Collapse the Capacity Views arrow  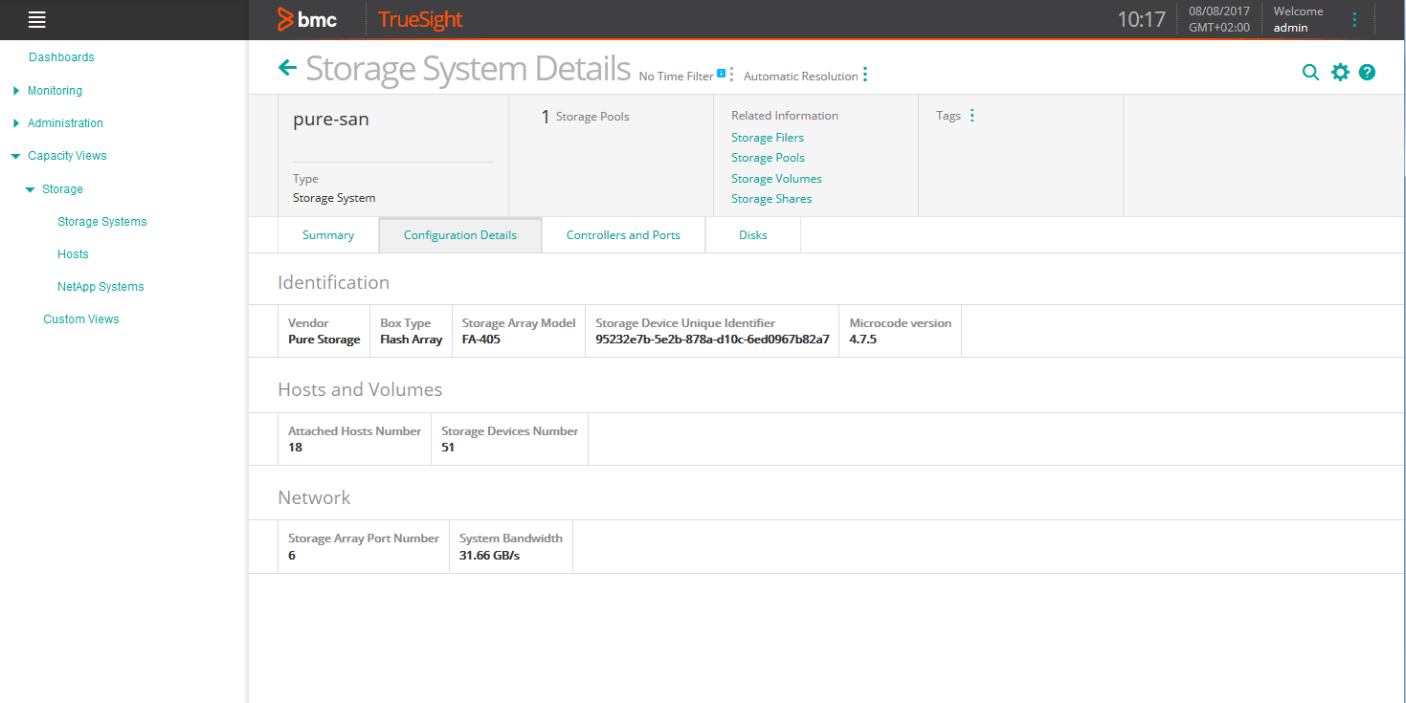coord(15,156)
